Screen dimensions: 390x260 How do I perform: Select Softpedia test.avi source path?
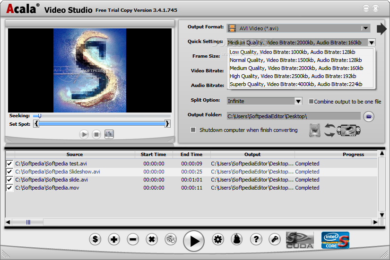pyautogui.click(x=51, y=164)
